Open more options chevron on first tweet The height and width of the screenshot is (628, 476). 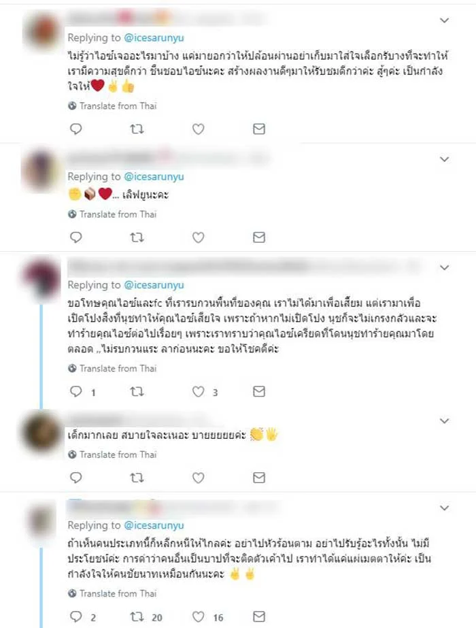(444, 20)
